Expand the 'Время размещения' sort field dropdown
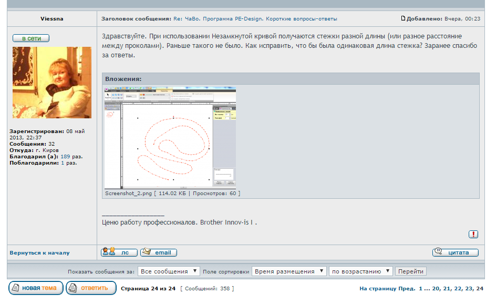 pyautogui.click(x=290, y=271)
